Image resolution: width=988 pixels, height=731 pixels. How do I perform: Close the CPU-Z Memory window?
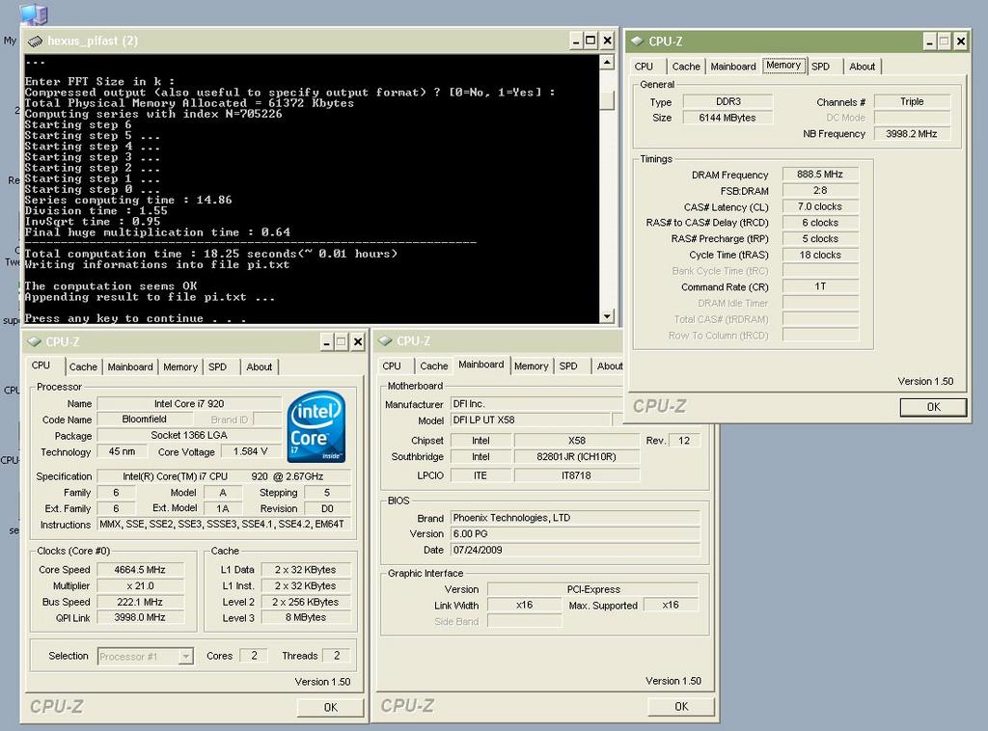click(x=961, y=41)
